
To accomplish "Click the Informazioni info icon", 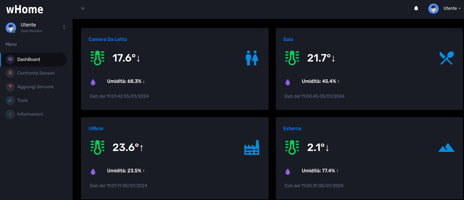I will [10, 114].
